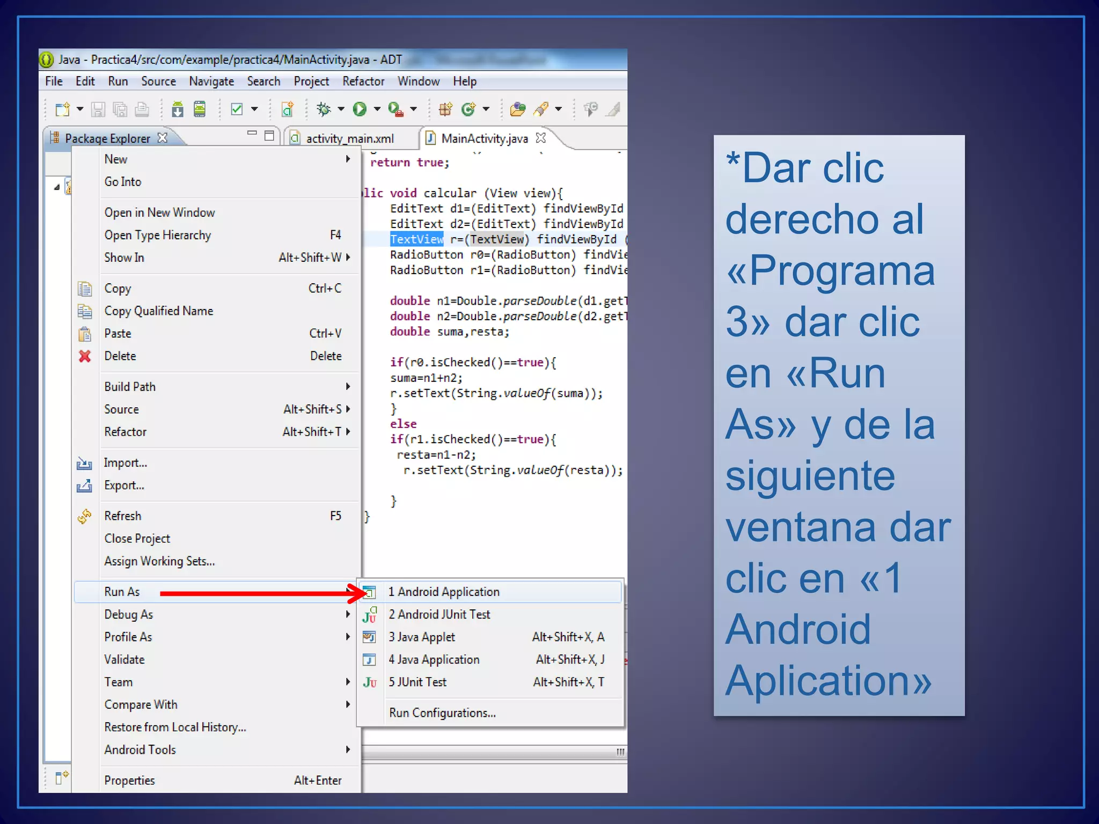Maximize the Package Explorer view
The height and width of the screenshot is (824, 1099).
pos(269,136)
